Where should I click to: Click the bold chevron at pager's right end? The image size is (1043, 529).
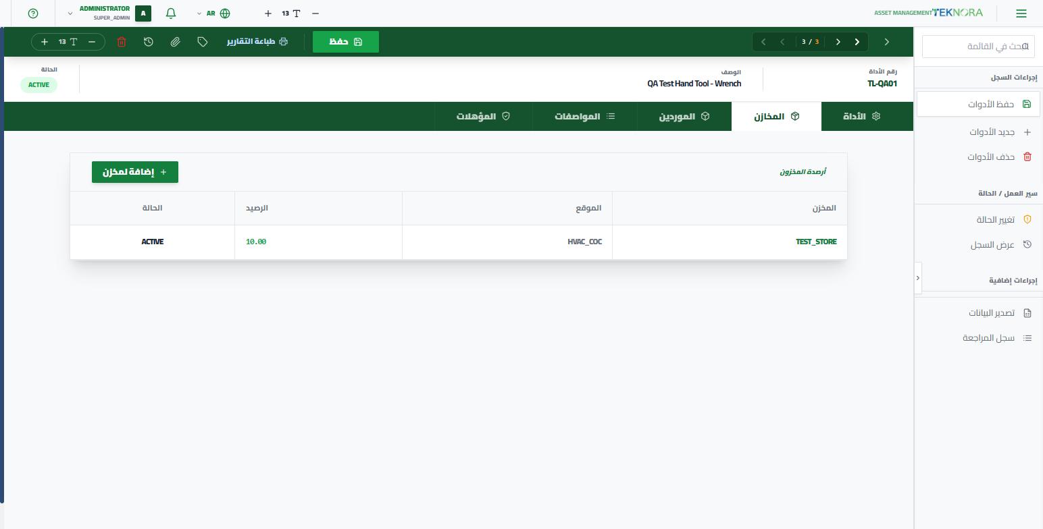(x=857, y=42)
